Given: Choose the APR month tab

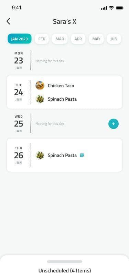Looking at the screenshot, I should pyautogui.click(x=78, y=39).
